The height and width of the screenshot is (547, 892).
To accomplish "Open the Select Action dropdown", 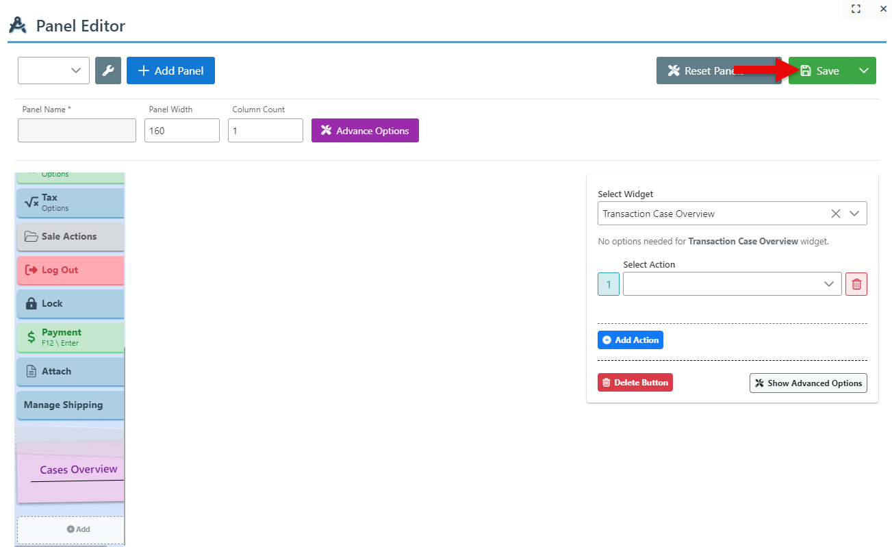I will coord(732,284).
